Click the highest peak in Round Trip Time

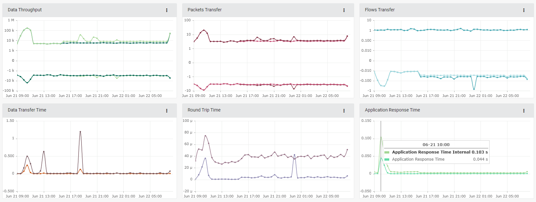[205, 136]
